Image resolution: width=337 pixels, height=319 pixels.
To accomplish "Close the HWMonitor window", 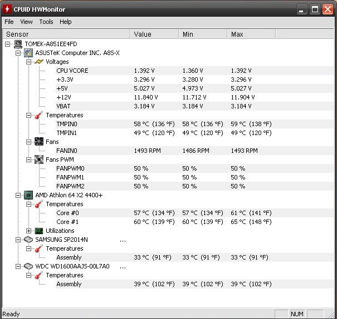I will pos(328,9).
